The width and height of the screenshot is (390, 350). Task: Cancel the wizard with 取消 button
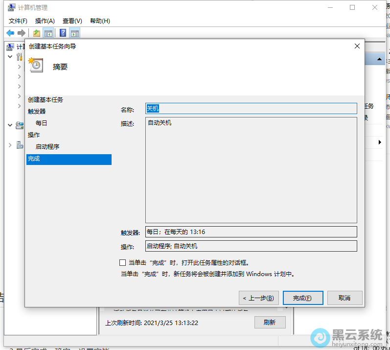tap(344, 298)
